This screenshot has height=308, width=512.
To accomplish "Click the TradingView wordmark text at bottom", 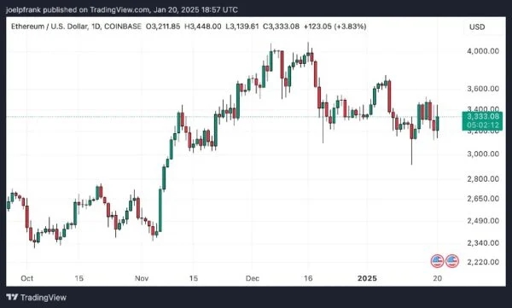I will (44, 298).
